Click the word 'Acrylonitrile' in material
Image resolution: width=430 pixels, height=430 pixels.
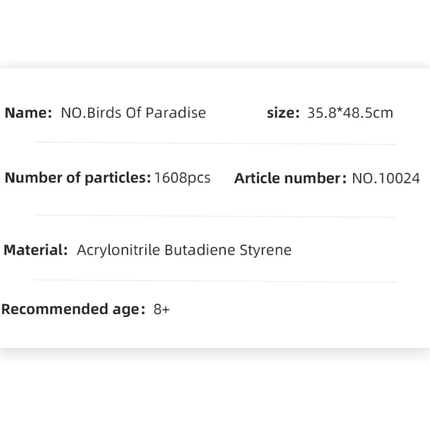click(118, 250)
